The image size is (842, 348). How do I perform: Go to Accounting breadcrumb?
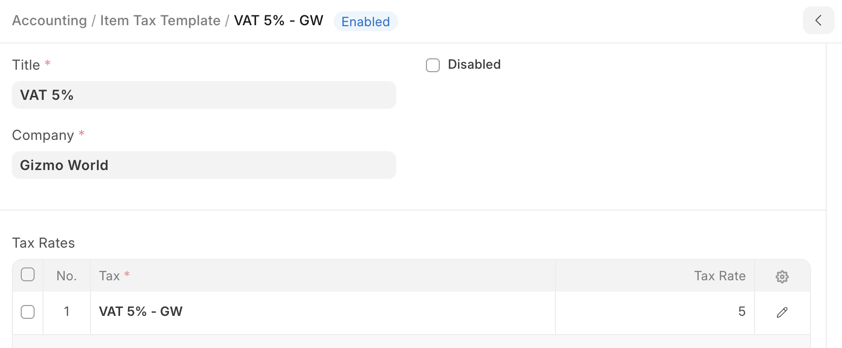pyautogui.click(x=49, y=21)
